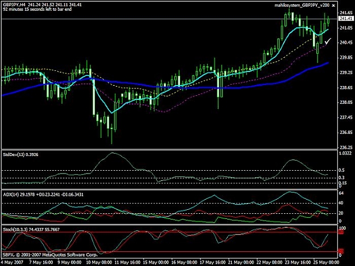This screenshot has height=266, width=355.
Task: Click the '92 minutes 15 seconds left' countdown
Action: pyautogui.click(x=37, y=9)
